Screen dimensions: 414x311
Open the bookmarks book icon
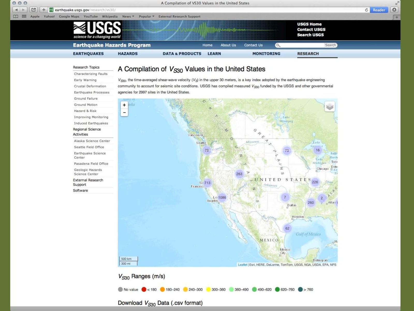coord(16,16)
